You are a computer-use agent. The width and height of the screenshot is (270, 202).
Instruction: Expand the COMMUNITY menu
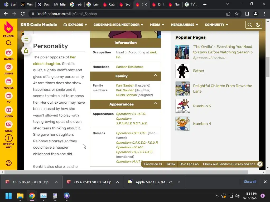pyautogui.click(x=216, y=25)
